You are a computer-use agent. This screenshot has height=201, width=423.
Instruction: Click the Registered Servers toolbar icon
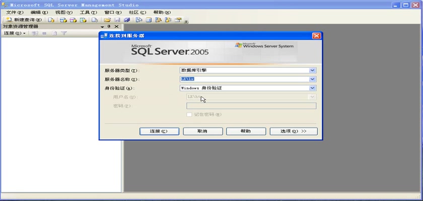click(139, 20)
